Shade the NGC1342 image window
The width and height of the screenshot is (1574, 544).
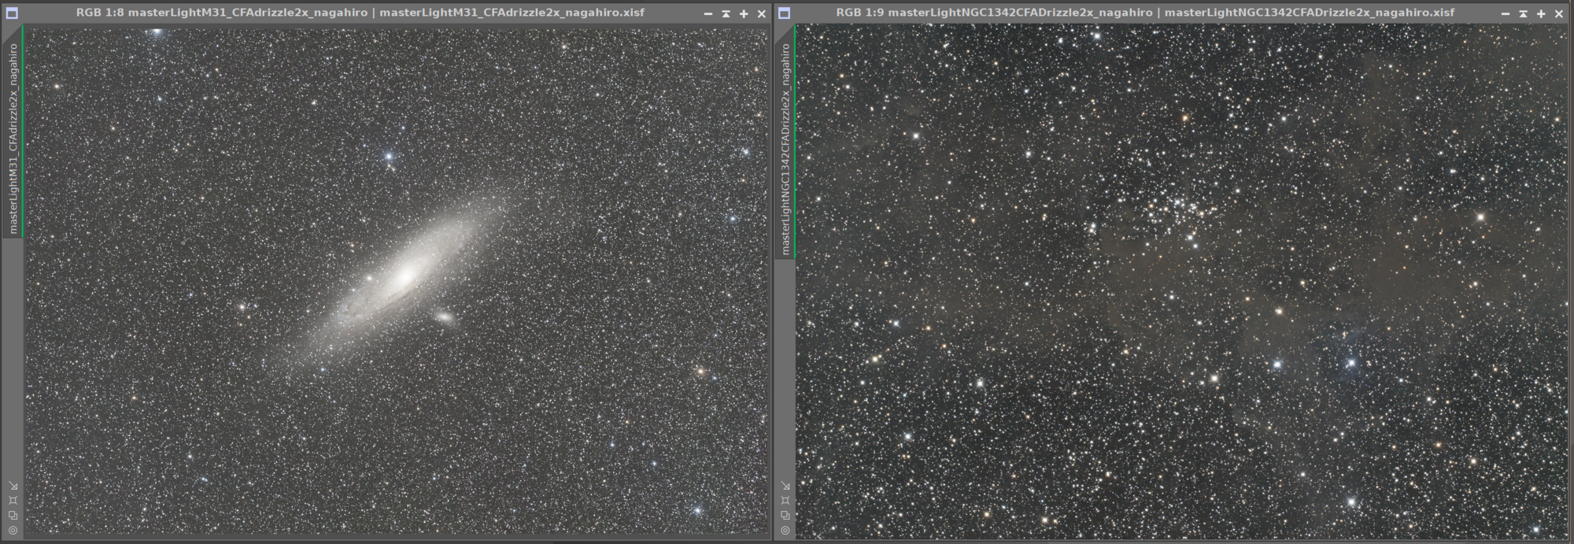click(x=1523, y=13)
